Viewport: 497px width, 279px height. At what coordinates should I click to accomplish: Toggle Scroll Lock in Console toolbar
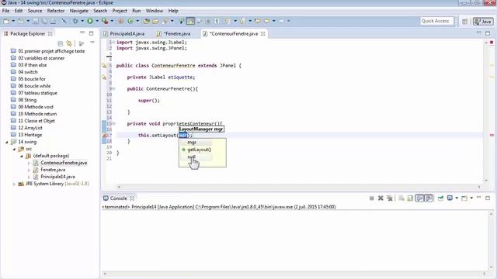pos(410,198)
